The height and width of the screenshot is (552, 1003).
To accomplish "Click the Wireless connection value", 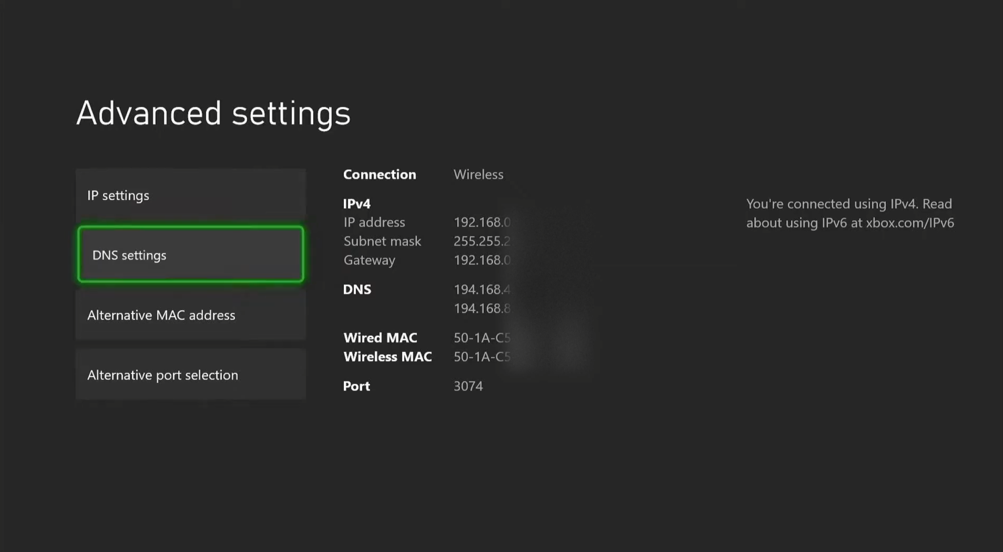I will (x=478, y=174).
